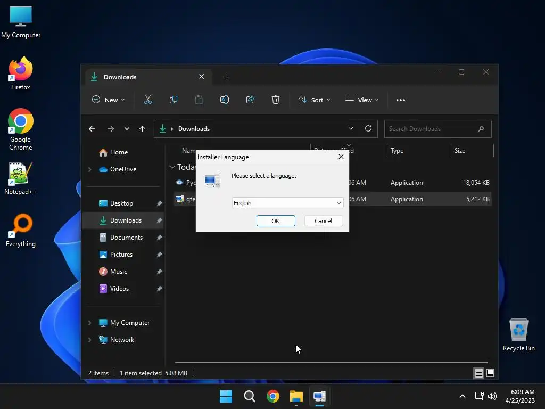Select the Downloads tab
The width and height of the screenshot is (545, 409).
pos(148,77)
